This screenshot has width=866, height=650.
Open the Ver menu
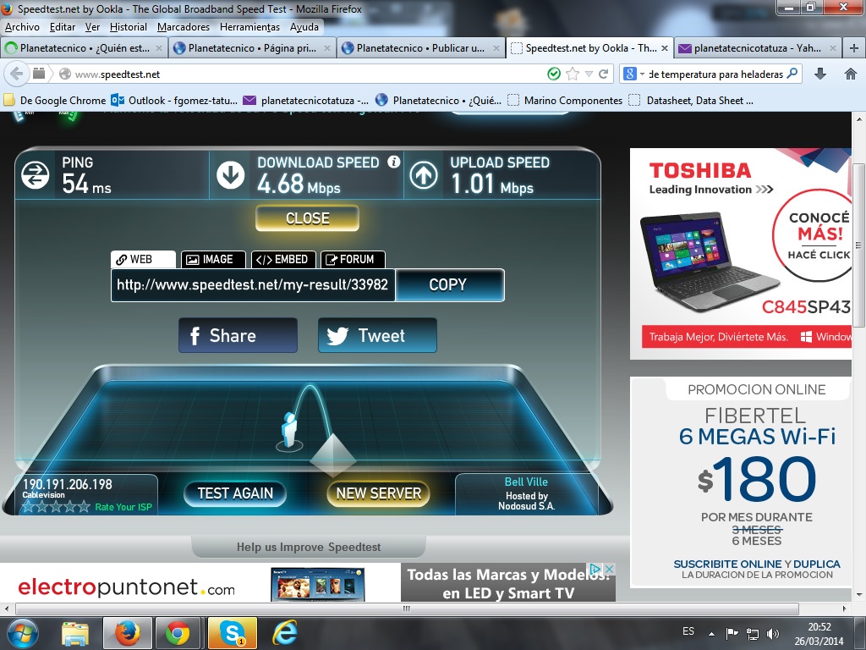92,27
